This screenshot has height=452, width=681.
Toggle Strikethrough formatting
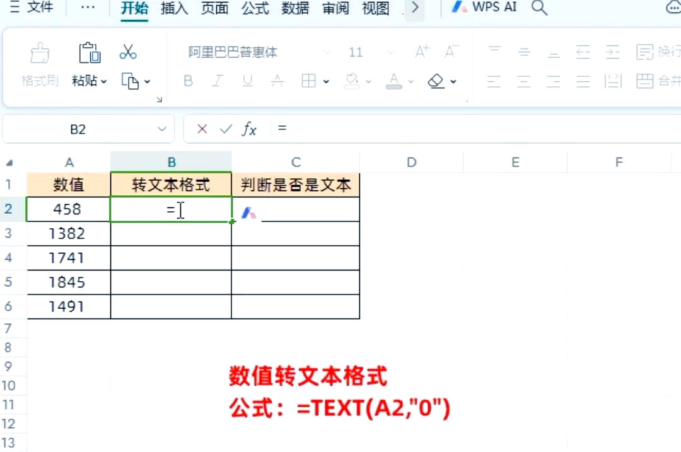click(x=277, y=81)
